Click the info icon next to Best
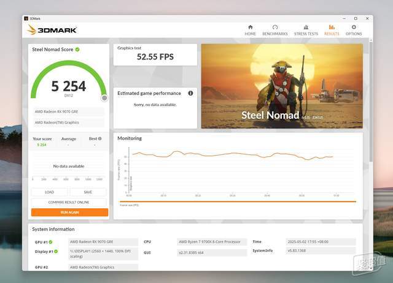 pos(99,138)
